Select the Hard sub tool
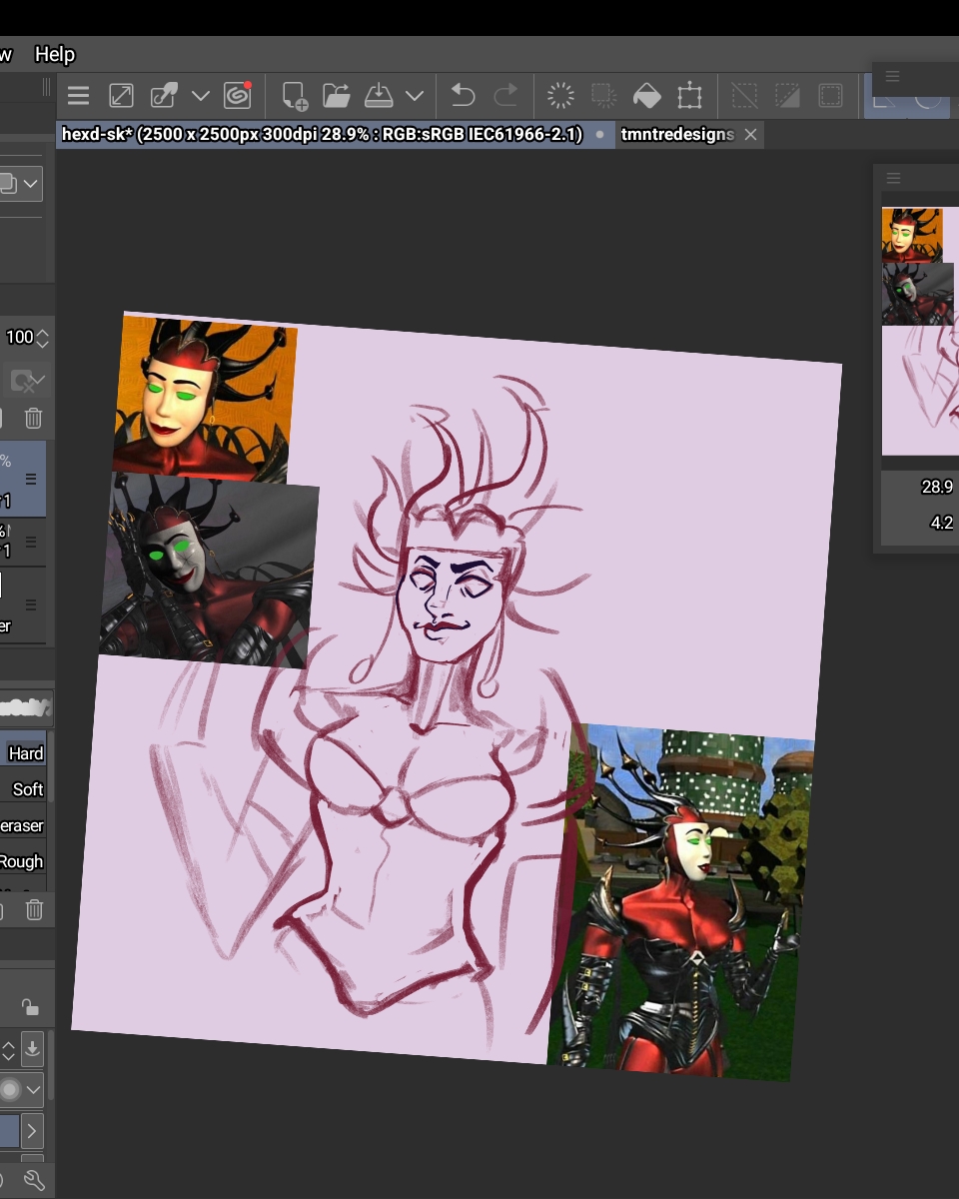This screenshot has width=959, height=1199. (25, 753)
